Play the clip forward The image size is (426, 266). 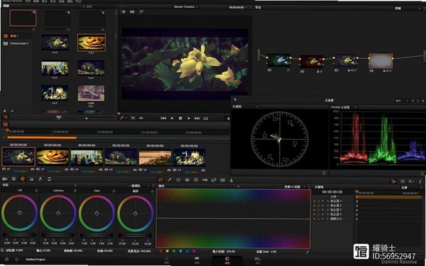point(189,118)
